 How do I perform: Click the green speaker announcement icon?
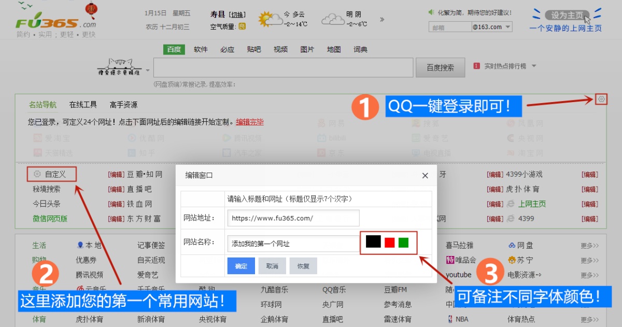point(431,12)
